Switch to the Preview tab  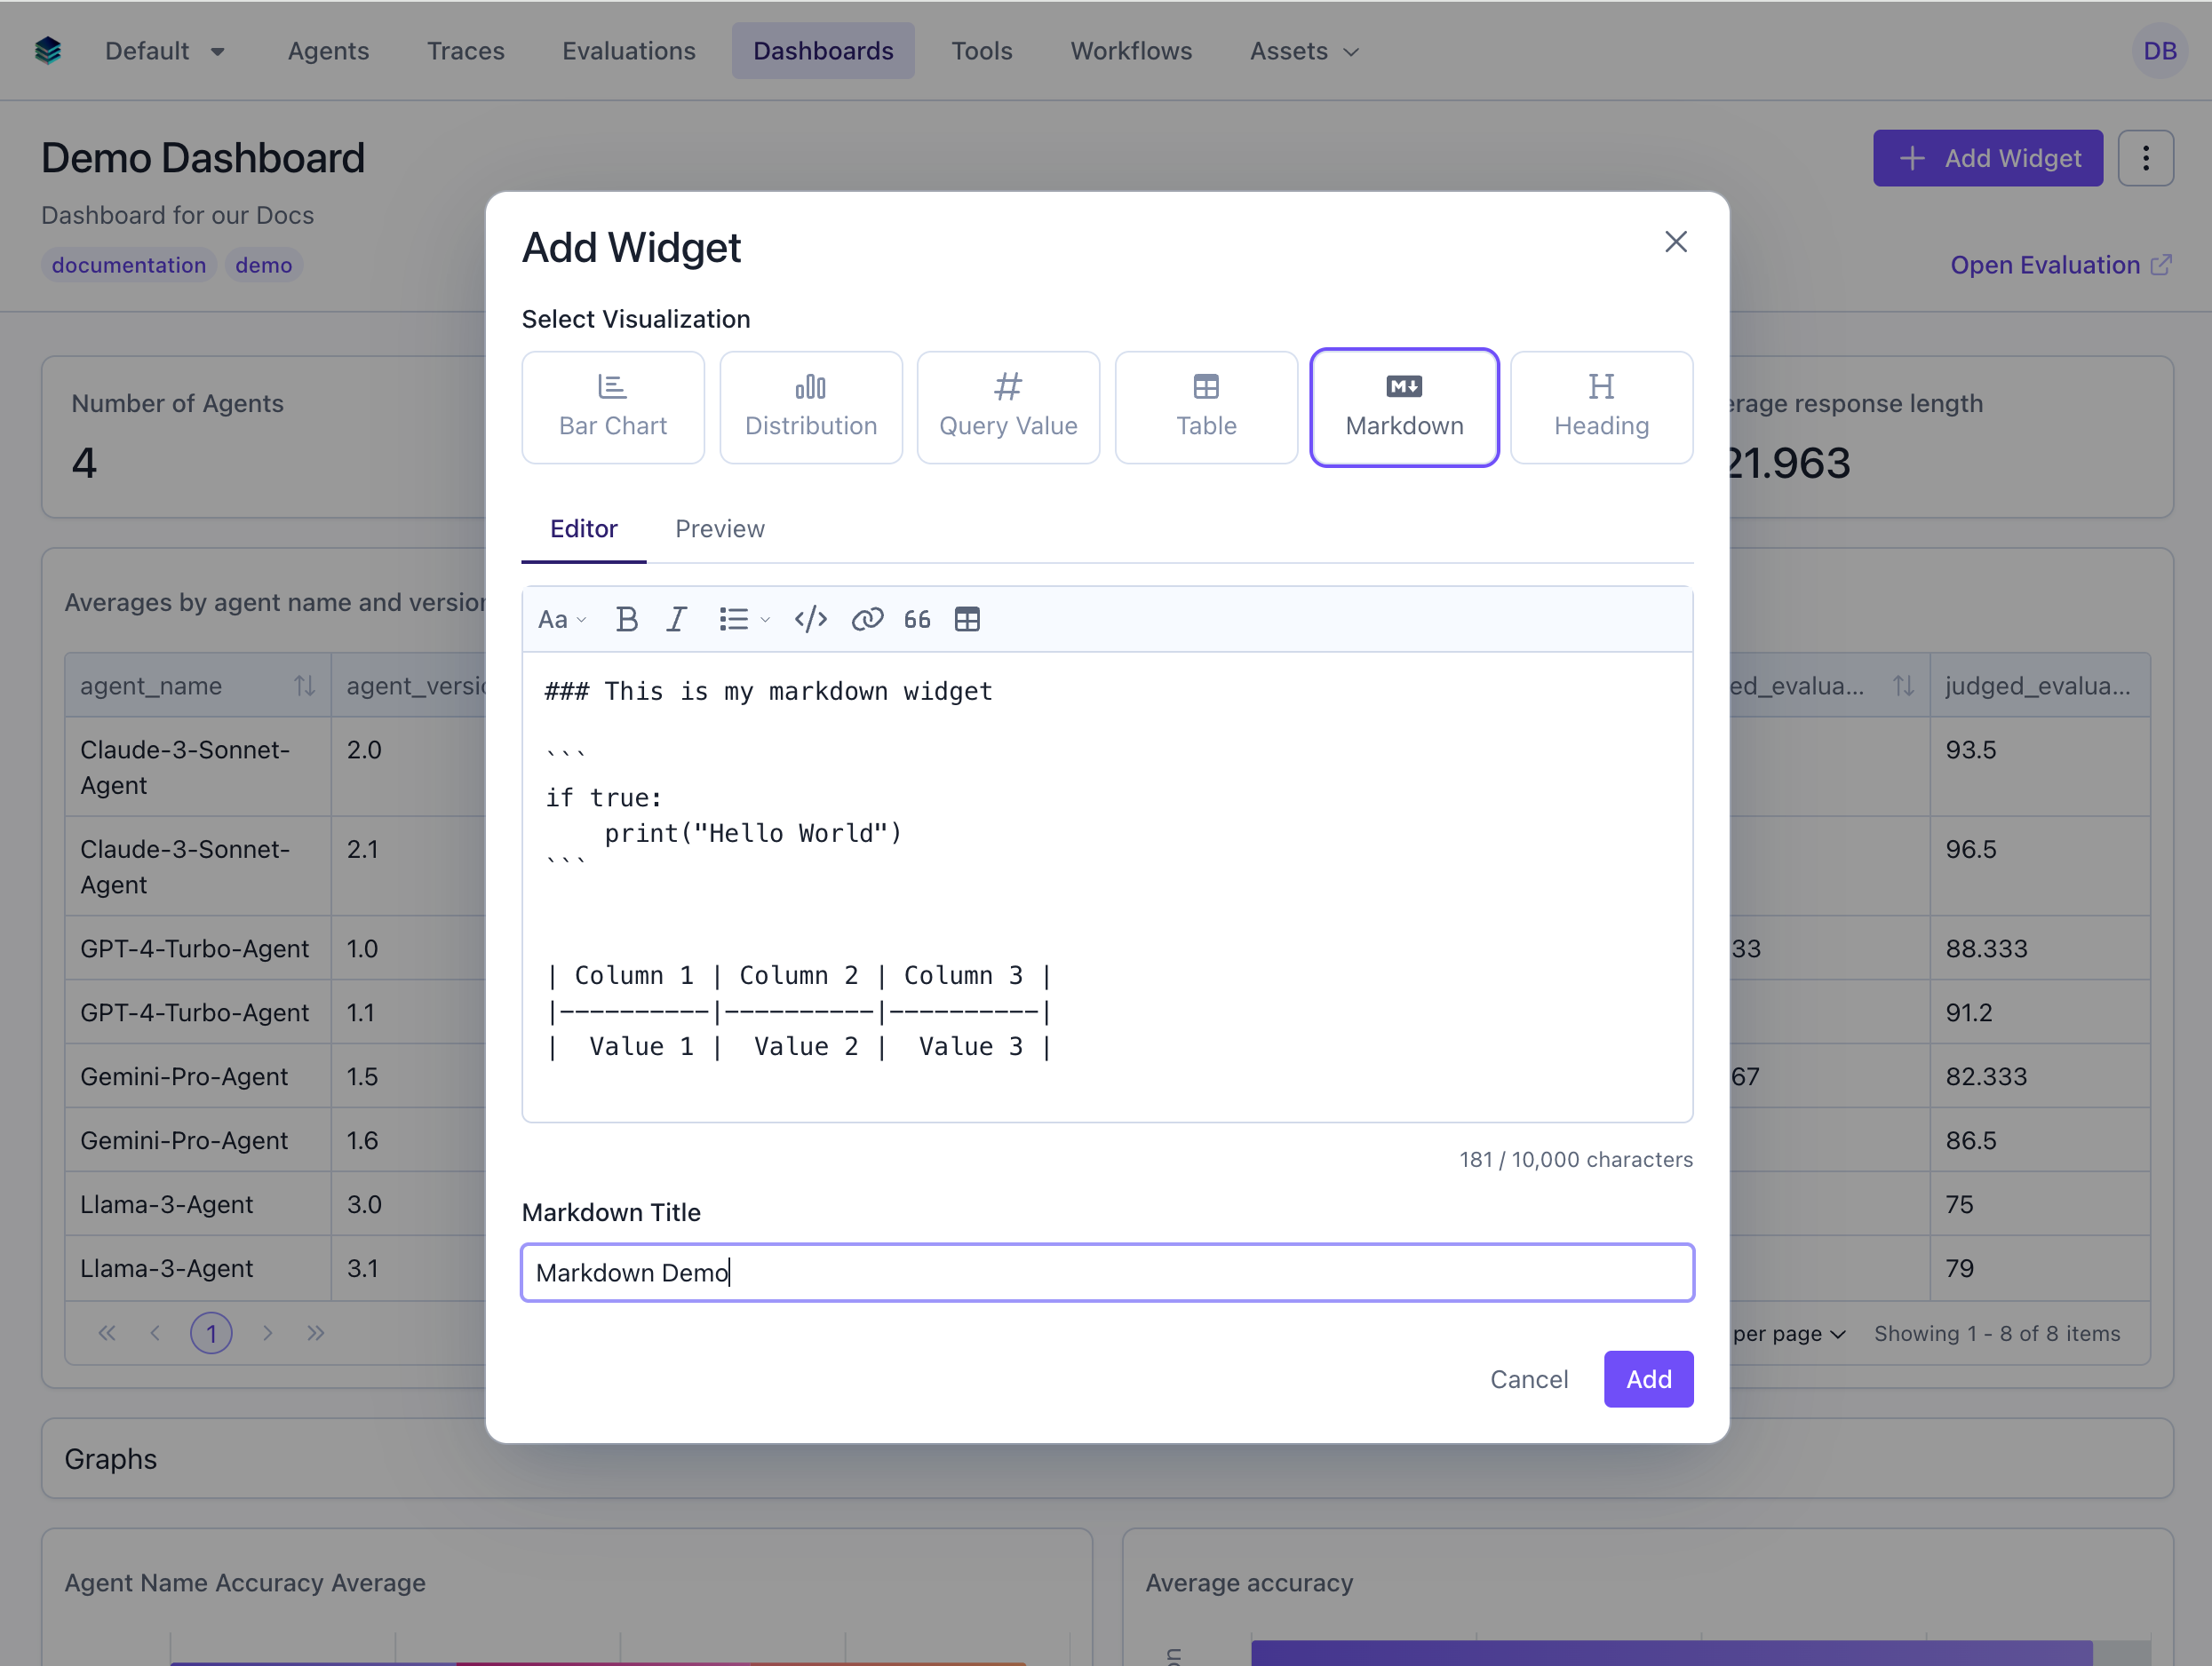(719, 528)
